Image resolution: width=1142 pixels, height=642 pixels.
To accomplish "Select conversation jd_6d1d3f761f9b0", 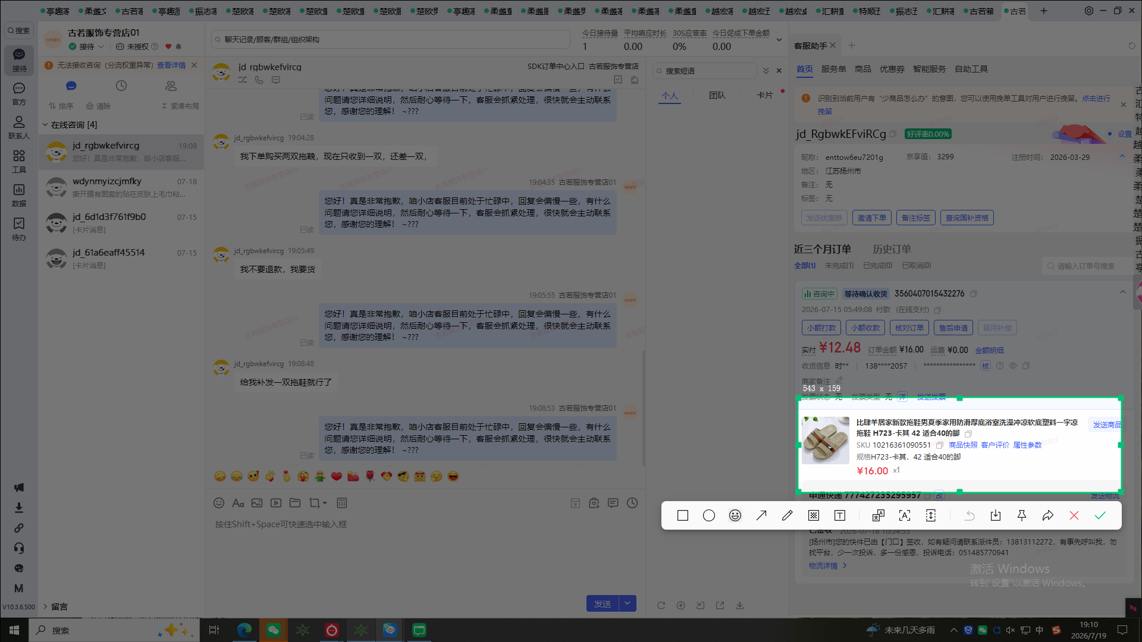I will (121, 223).
